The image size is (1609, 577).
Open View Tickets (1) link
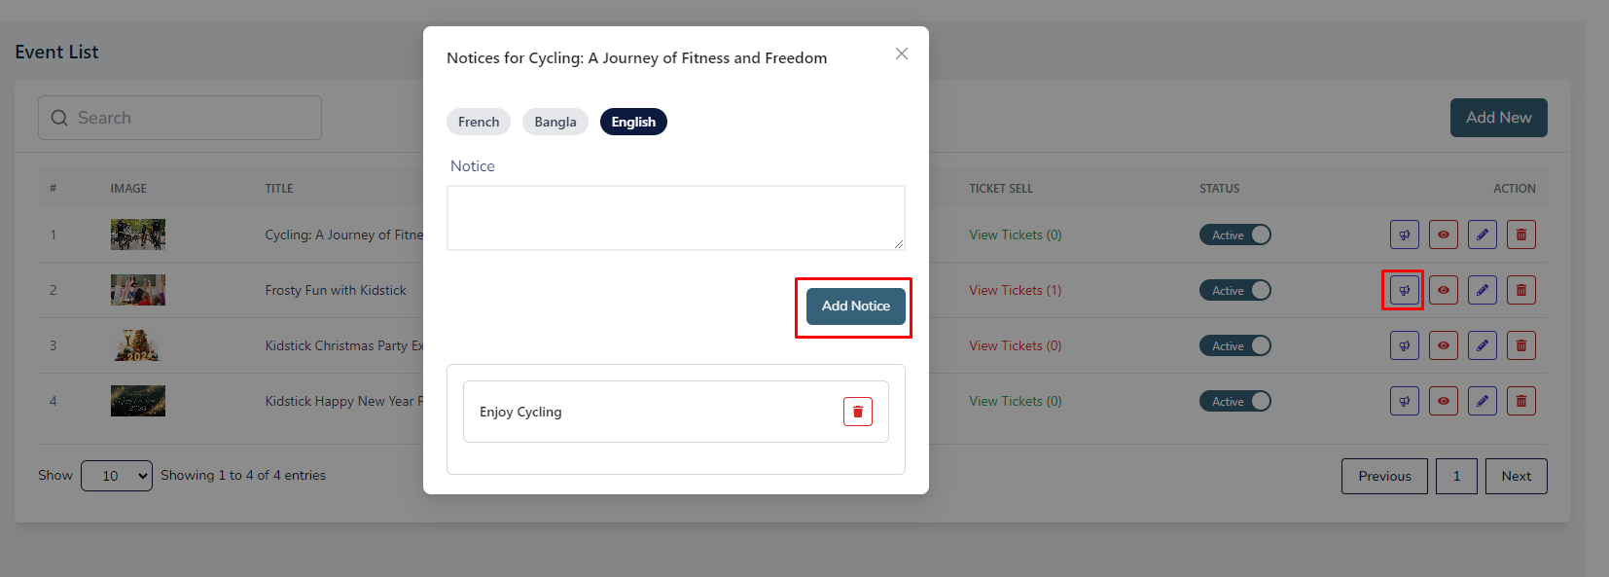pyautogui.click(x=1015, y=290)
